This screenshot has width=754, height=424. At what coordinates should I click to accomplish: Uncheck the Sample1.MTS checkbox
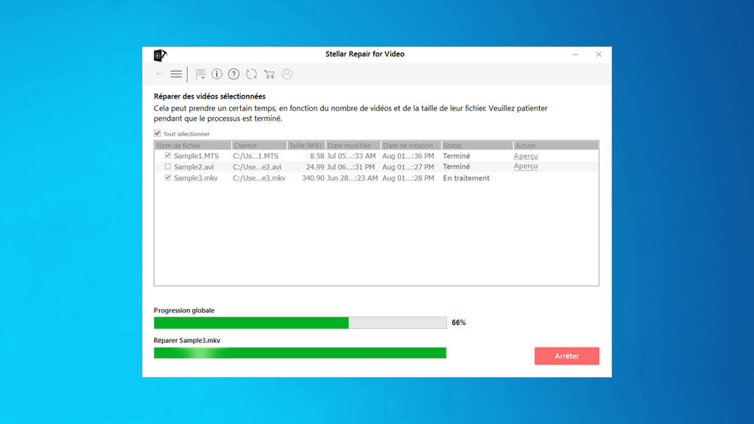tap(168, 156)
